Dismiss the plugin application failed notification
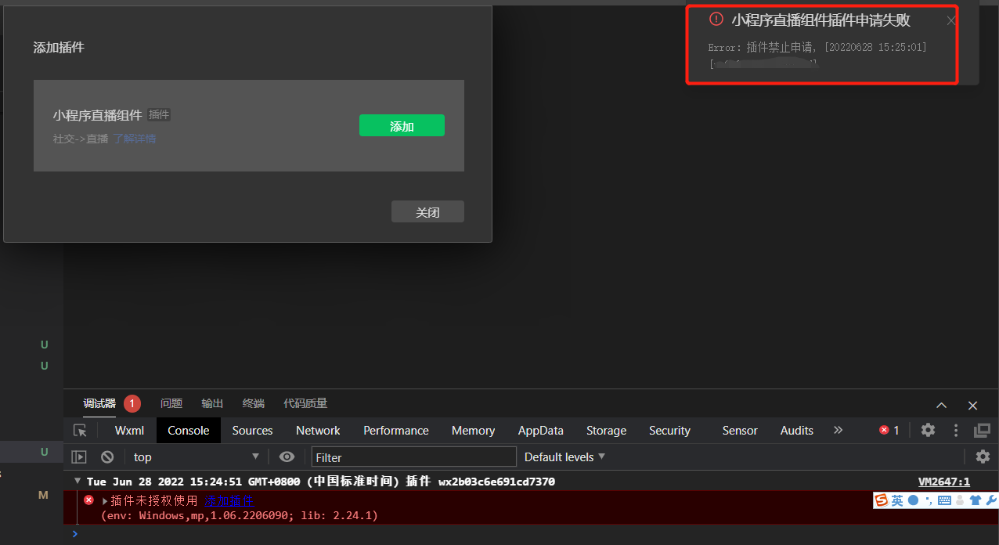 coord(951,21)
